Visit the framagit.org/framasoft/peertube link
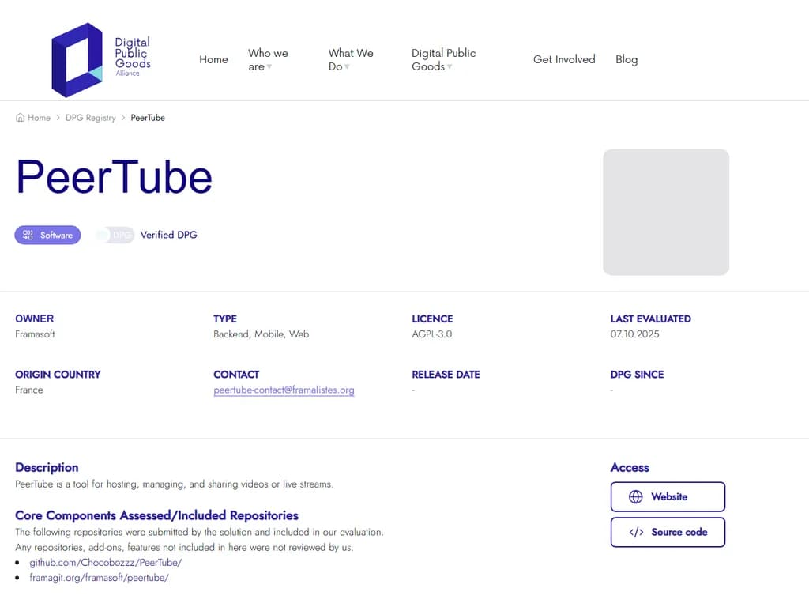The width and height of the screenshot is (809, 607). tap(100, 578)
